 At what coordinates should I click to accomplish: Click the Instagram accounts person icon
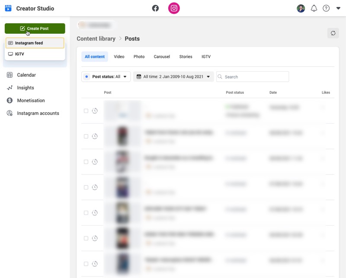pyautogui.click(x=10, y=113)
